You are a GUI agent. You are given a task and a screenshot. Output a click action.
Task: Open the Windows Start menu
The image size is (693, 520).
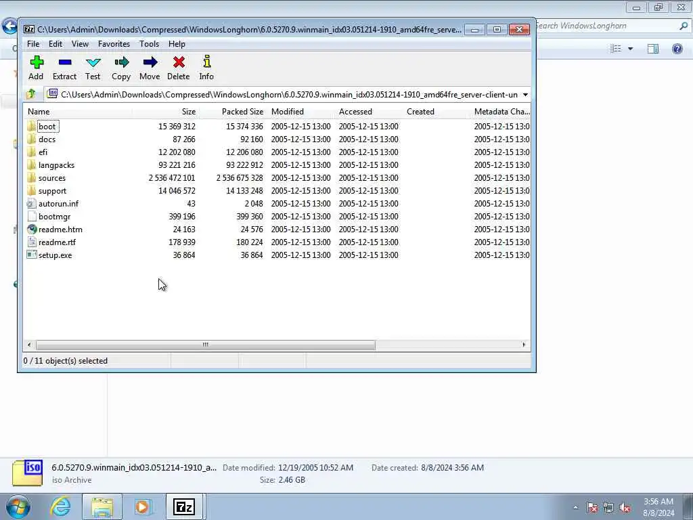coord(18,506)
